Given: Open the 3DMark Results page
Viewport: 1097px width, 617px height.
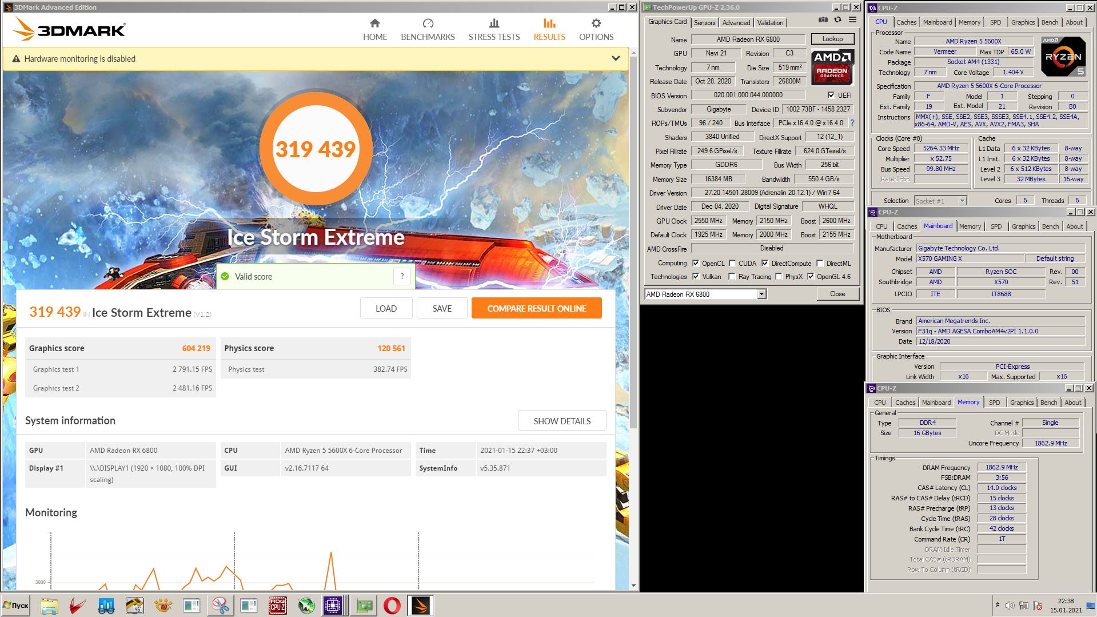Looking at the screenshot, I should [549, 30].
